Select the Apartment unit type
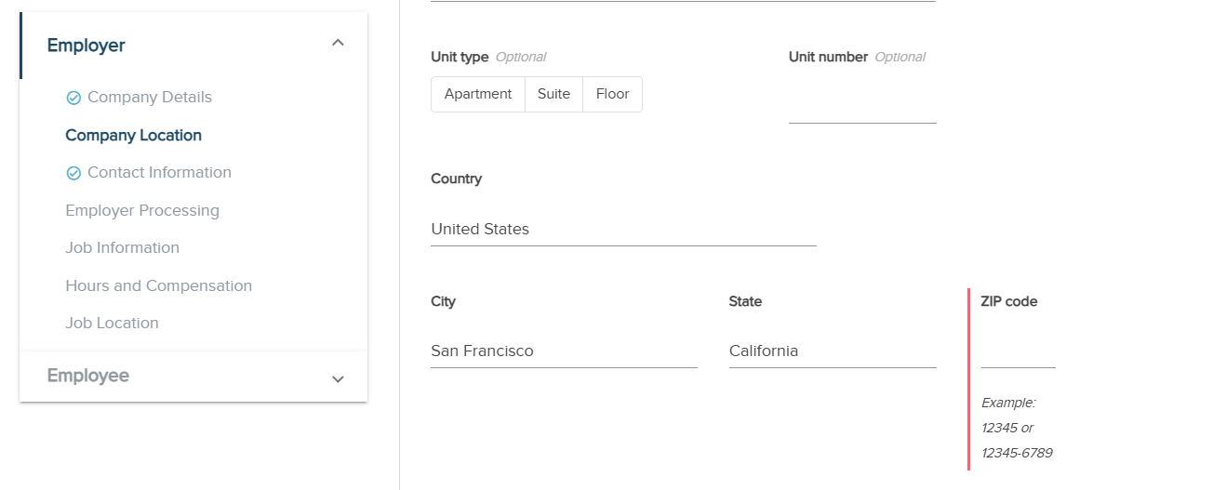Screen dimensions: 1213x490 coord(478,94)
